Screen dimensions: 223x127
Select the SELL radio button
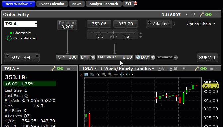click(x=37, y=56)
